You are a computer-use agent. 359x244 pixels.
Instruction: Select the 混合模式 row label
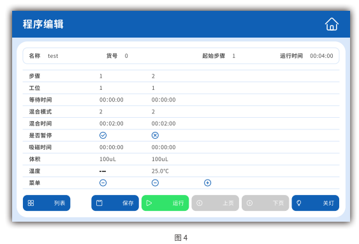tap(40, 111)
